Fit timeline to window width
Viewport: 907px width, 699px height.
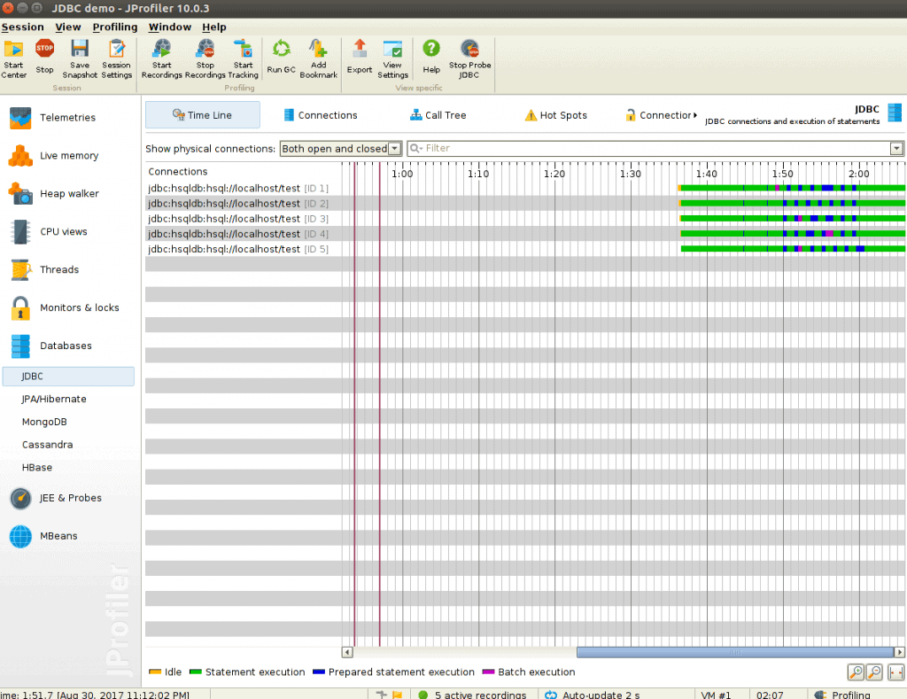(x=896, y=672)
